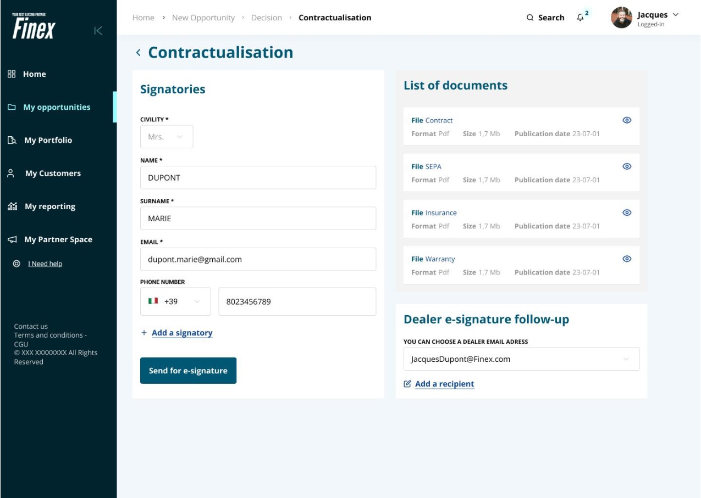This screenshot has width=701, height=498.
Task: Open My reporting section
Action: point(50,206)
